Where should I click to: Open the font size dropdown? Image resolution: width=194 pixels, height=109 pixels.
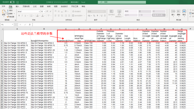pos(45,11)
